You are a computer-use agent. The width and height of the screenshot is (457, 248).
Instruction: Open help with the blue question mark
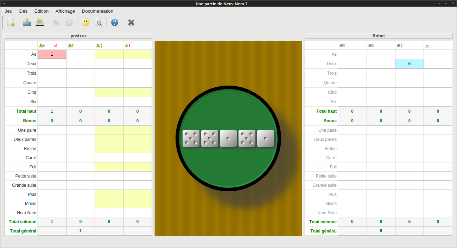pyautogui.click(x=115, y=23)
